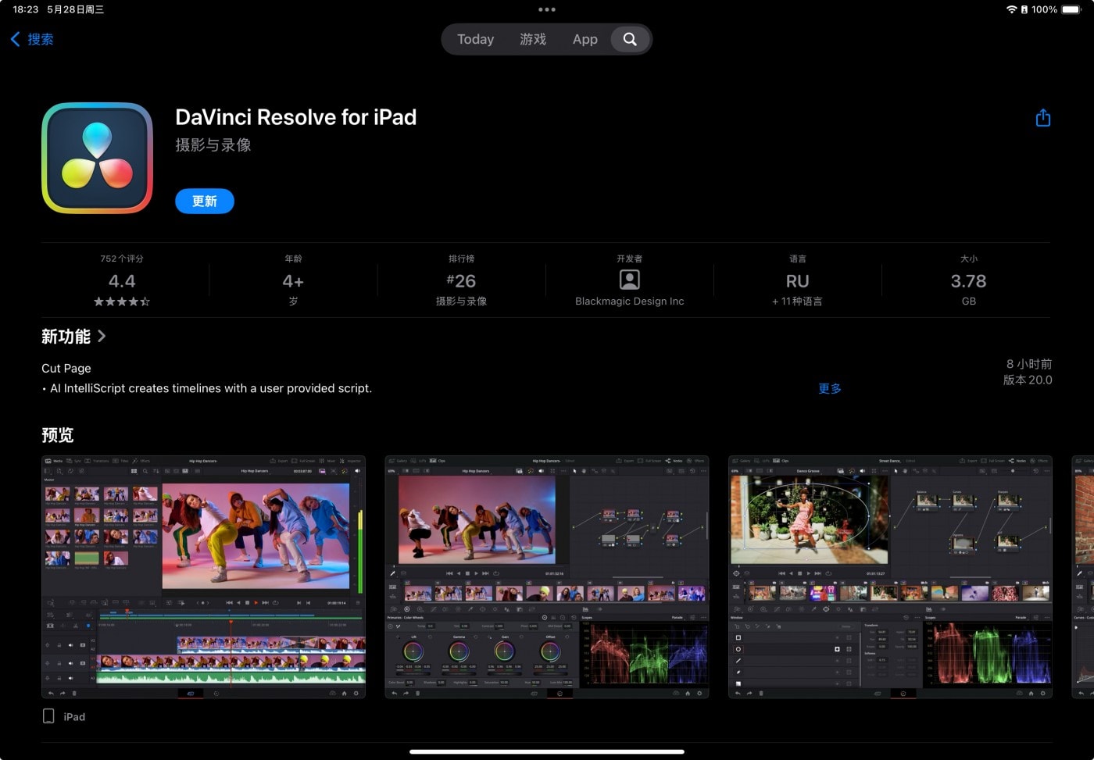Image resolution: width=1094 pixels, height=760 pixels.
Task: Tap the #26 chart ranking
Action: pos(461,280)
